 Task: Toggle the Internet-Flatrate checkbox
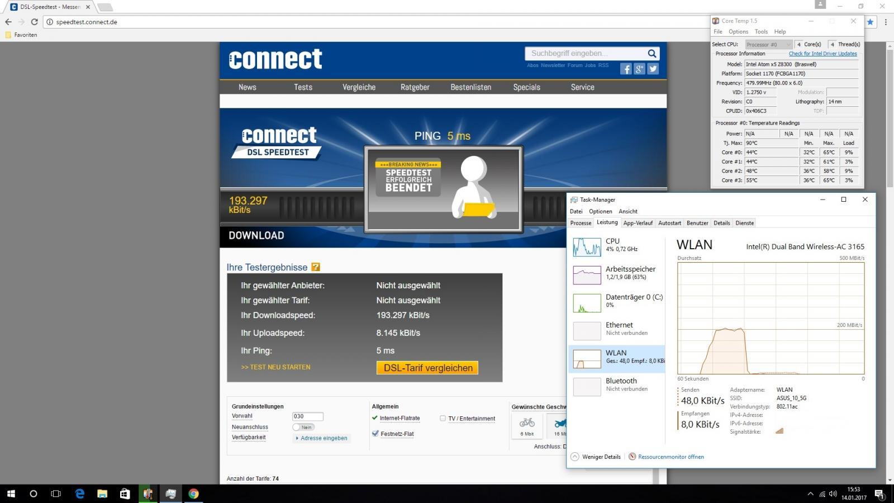[375, 417]
